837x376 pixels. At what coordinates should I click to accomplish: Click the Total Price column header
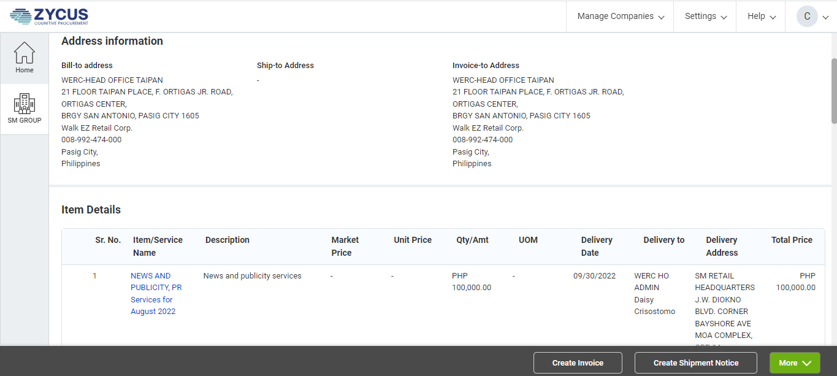(792, 240)
